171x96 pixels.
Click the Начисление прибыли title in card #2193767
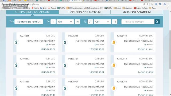[90, 64]
